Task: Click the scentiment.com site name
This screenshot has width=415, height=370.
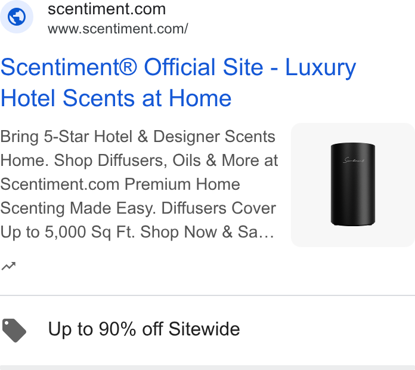Action: (107, 10)
